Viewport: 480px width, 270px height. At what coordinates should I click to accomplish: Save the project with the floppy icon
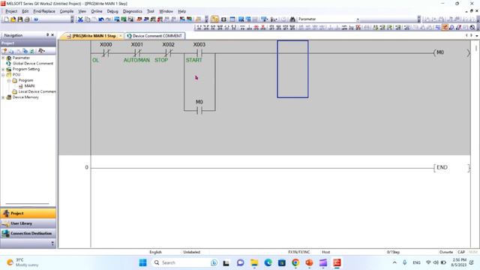click(x=20, y=19)
